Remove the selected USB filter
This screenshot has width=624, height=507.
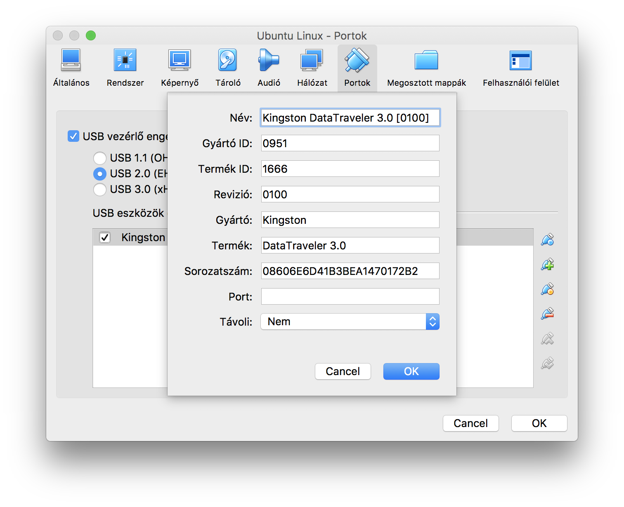tap(548, 314)
